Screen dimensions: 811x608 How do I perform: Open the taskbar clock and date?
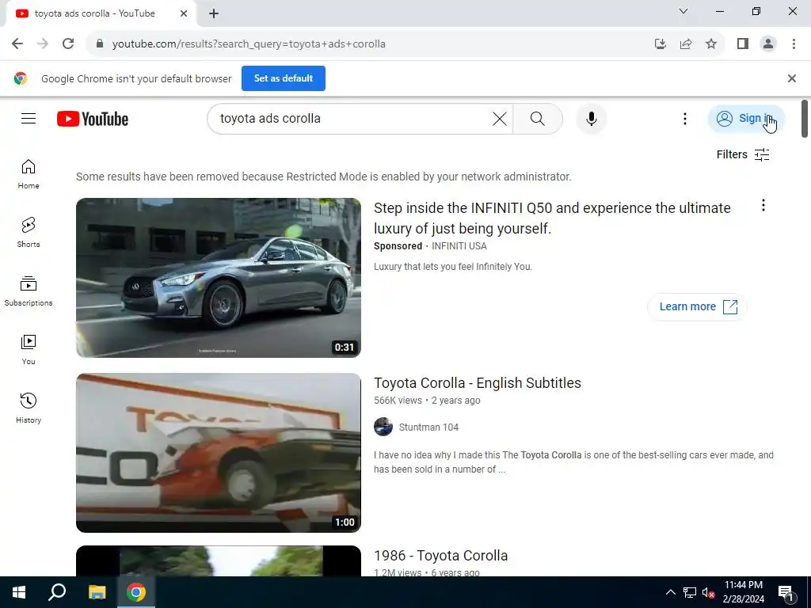743,592
